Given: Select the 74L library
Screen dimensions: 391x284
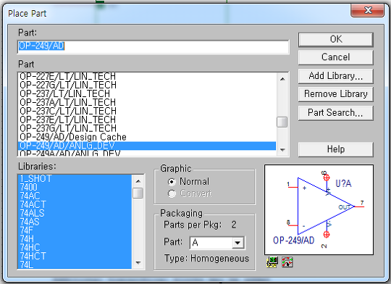Looking at the screenshot, I should [75, 264].
